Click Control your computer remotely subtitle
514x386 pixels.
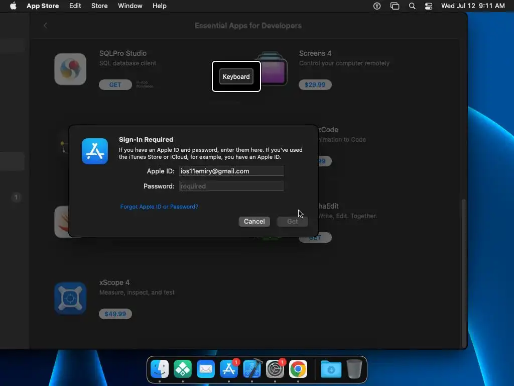pos(344,63)
